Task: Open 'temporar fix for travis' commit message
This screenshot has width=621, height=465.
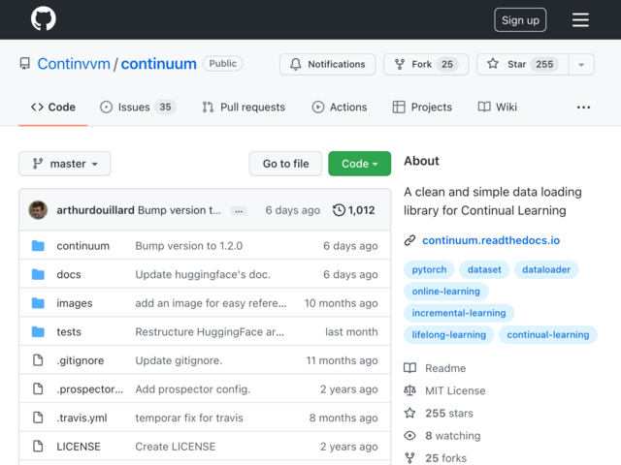Action: click(x=189, y=418)
